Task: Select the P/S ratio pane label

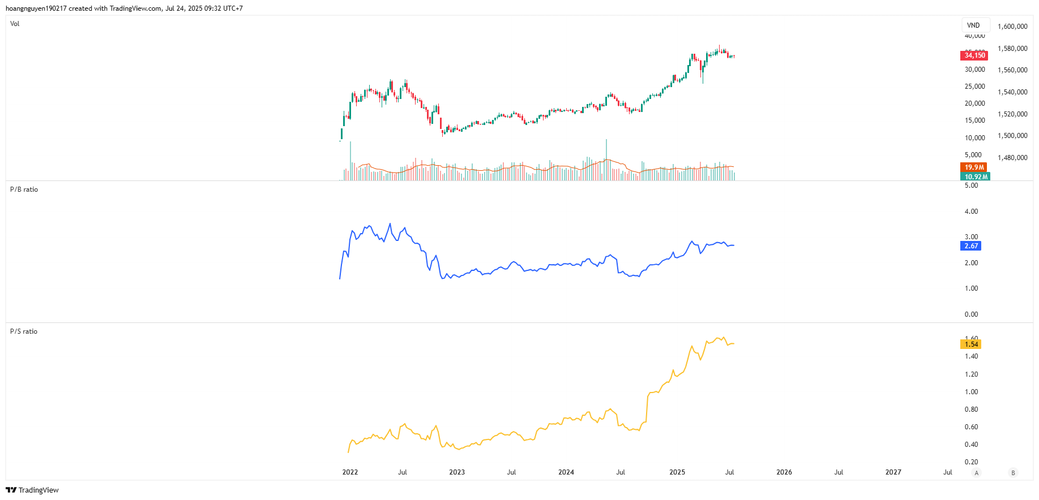Action: click(24, 331)
